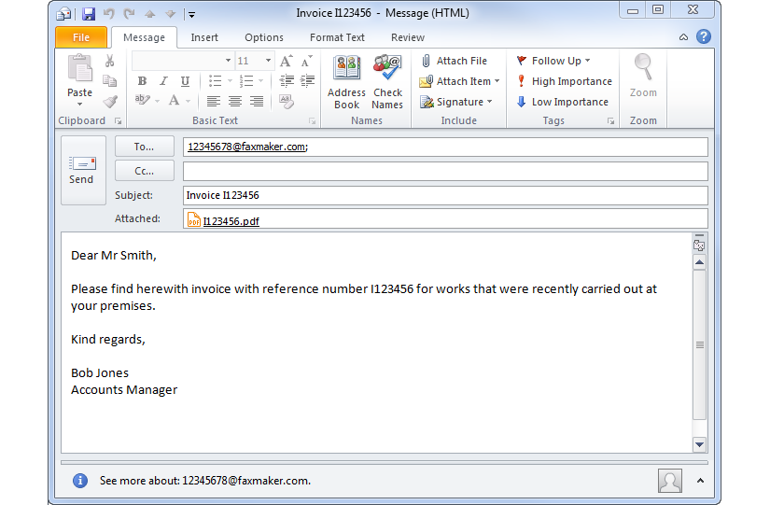Redo the action in the quick access toolbar
The image size is (770, 505).
129,14
